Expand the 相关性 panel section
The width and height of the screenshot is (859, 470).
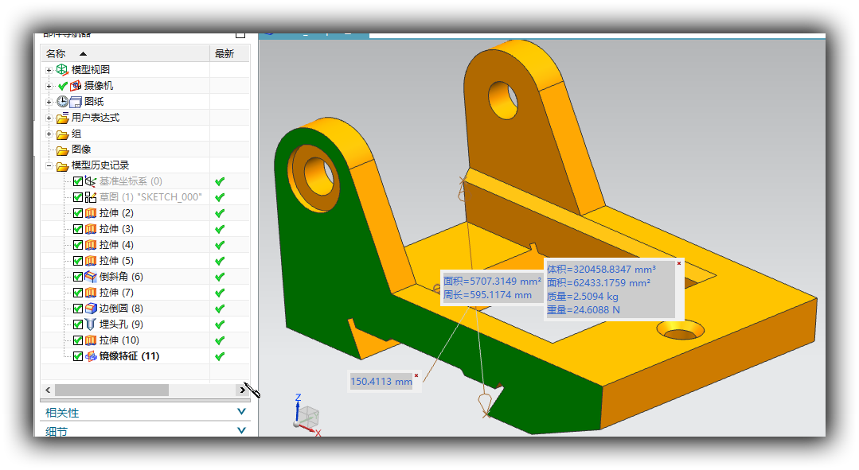(x=242, y=412)
